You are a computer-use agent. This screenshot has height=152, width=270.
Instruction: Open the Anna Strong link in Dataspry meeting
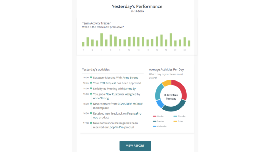[x=130, y=78]
